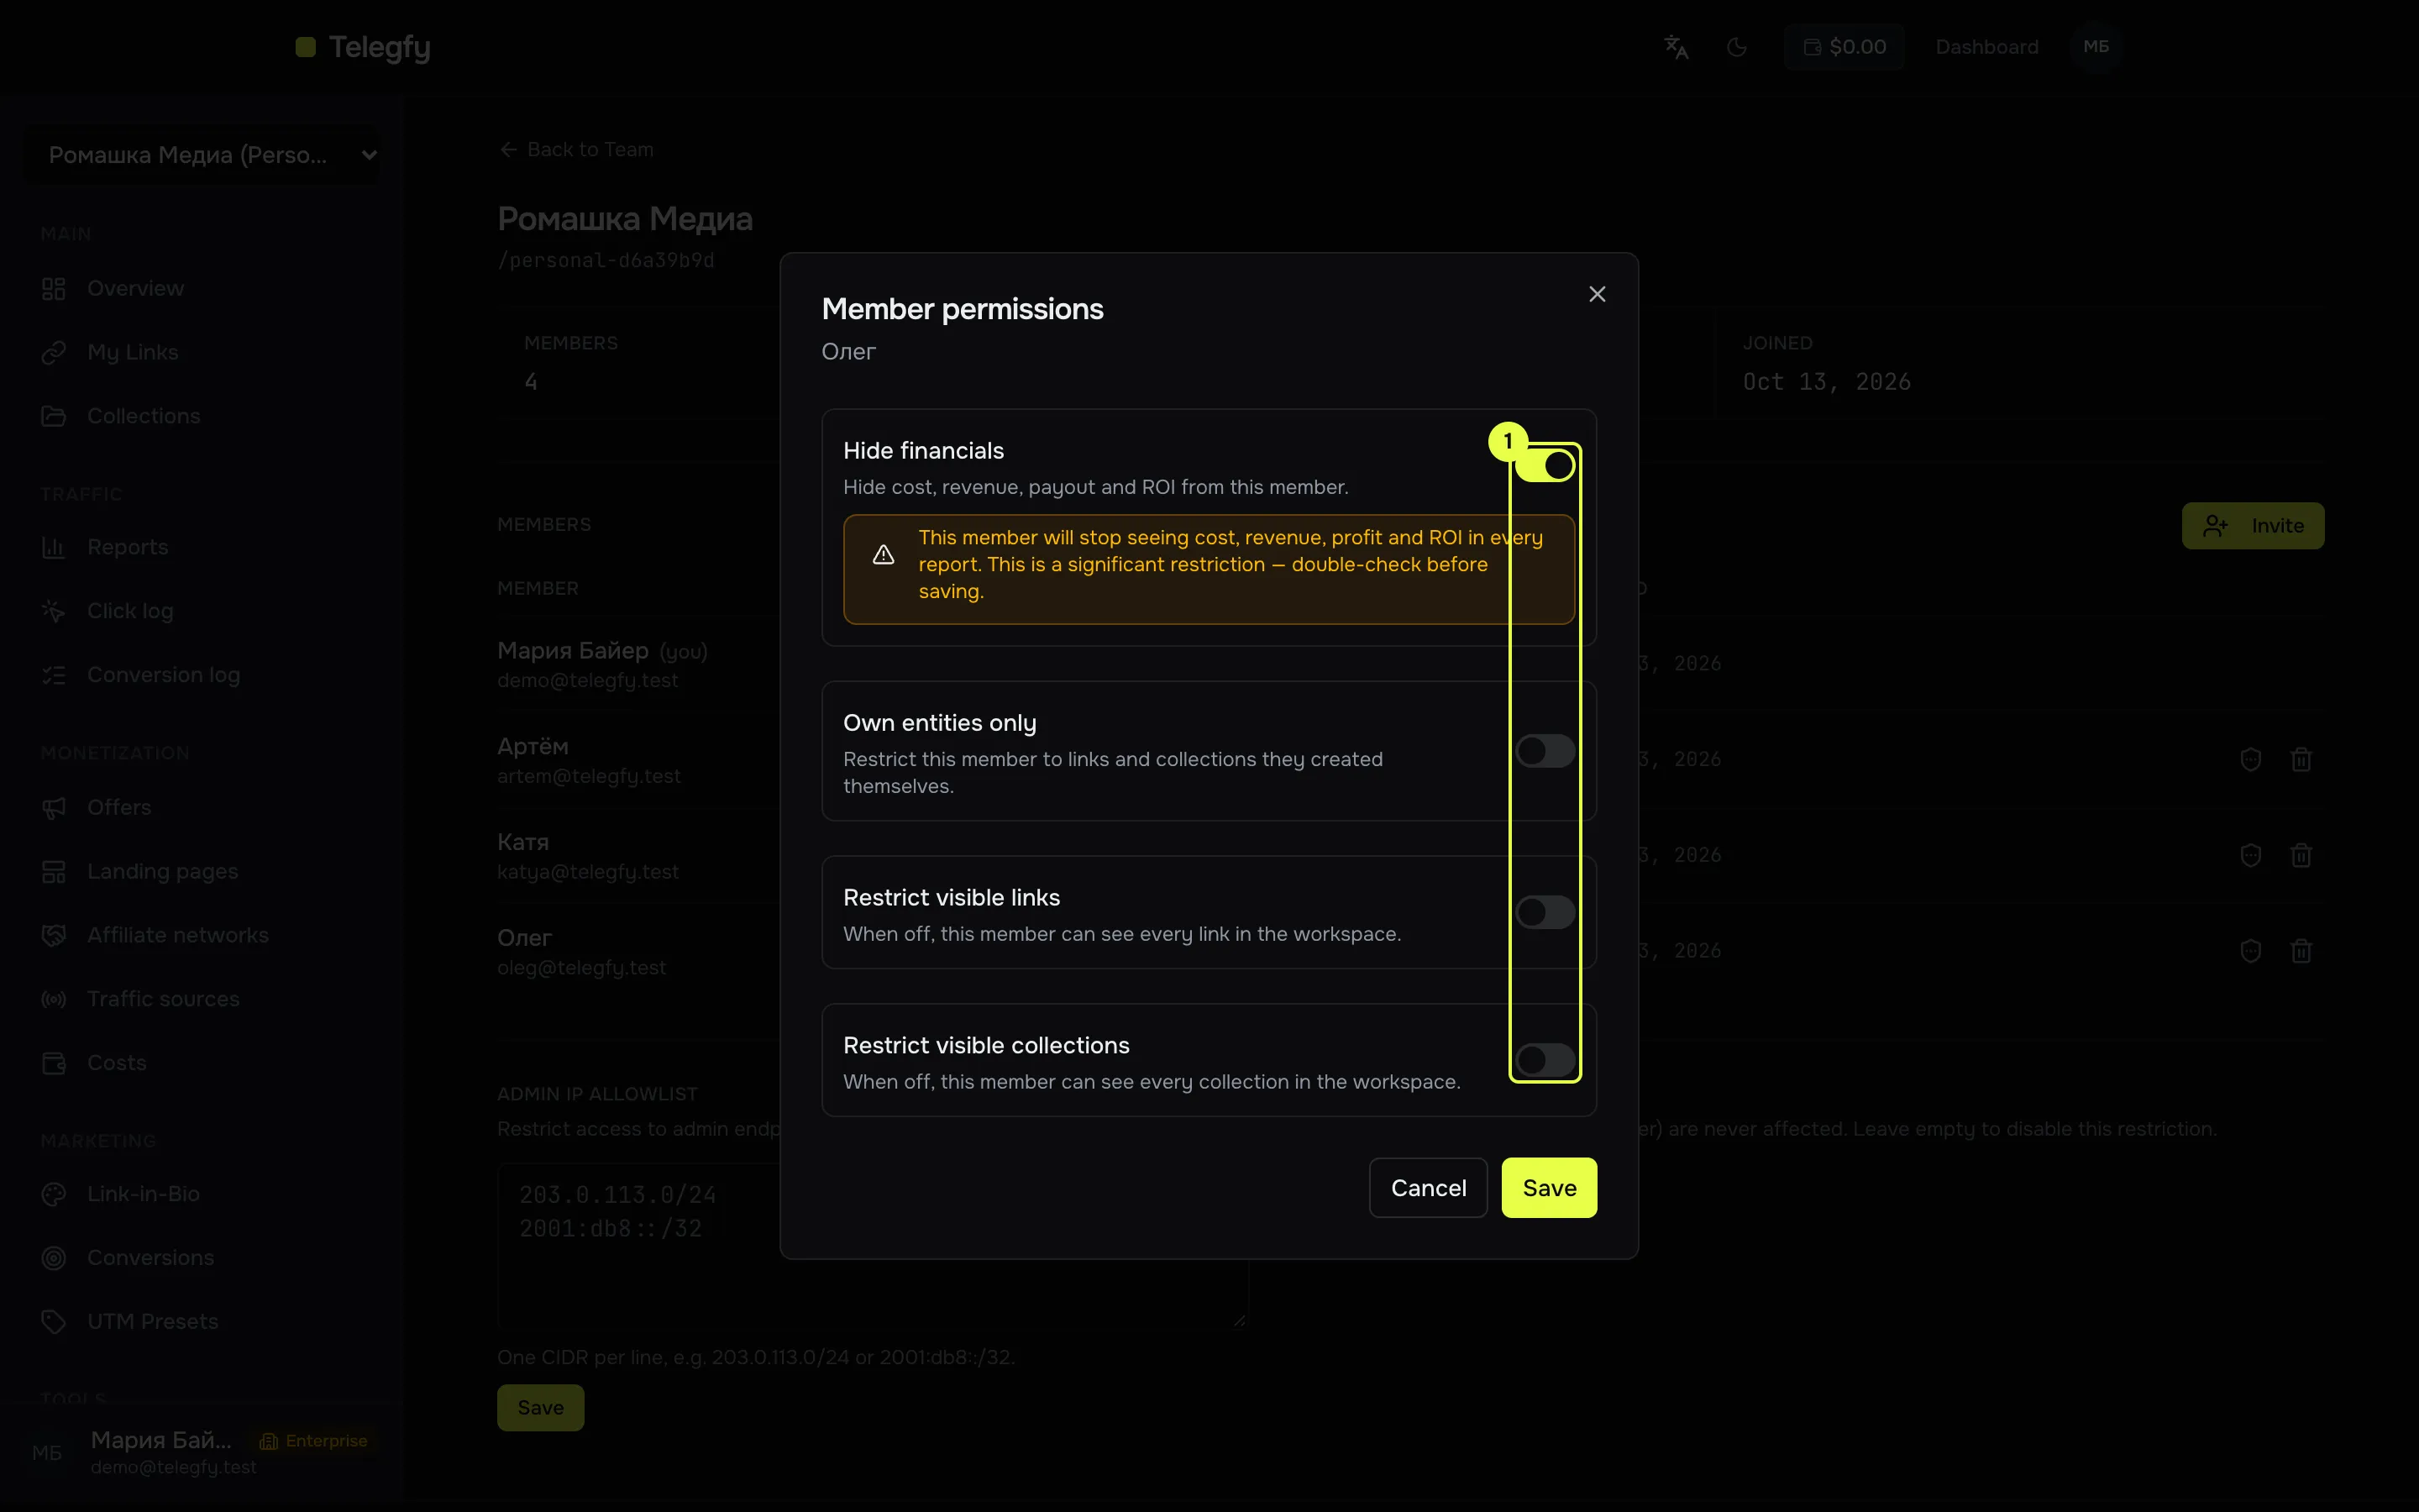This screenshot has height=1512, width=2419.
Task: Click the Collections folder icon
Action: 54,416
